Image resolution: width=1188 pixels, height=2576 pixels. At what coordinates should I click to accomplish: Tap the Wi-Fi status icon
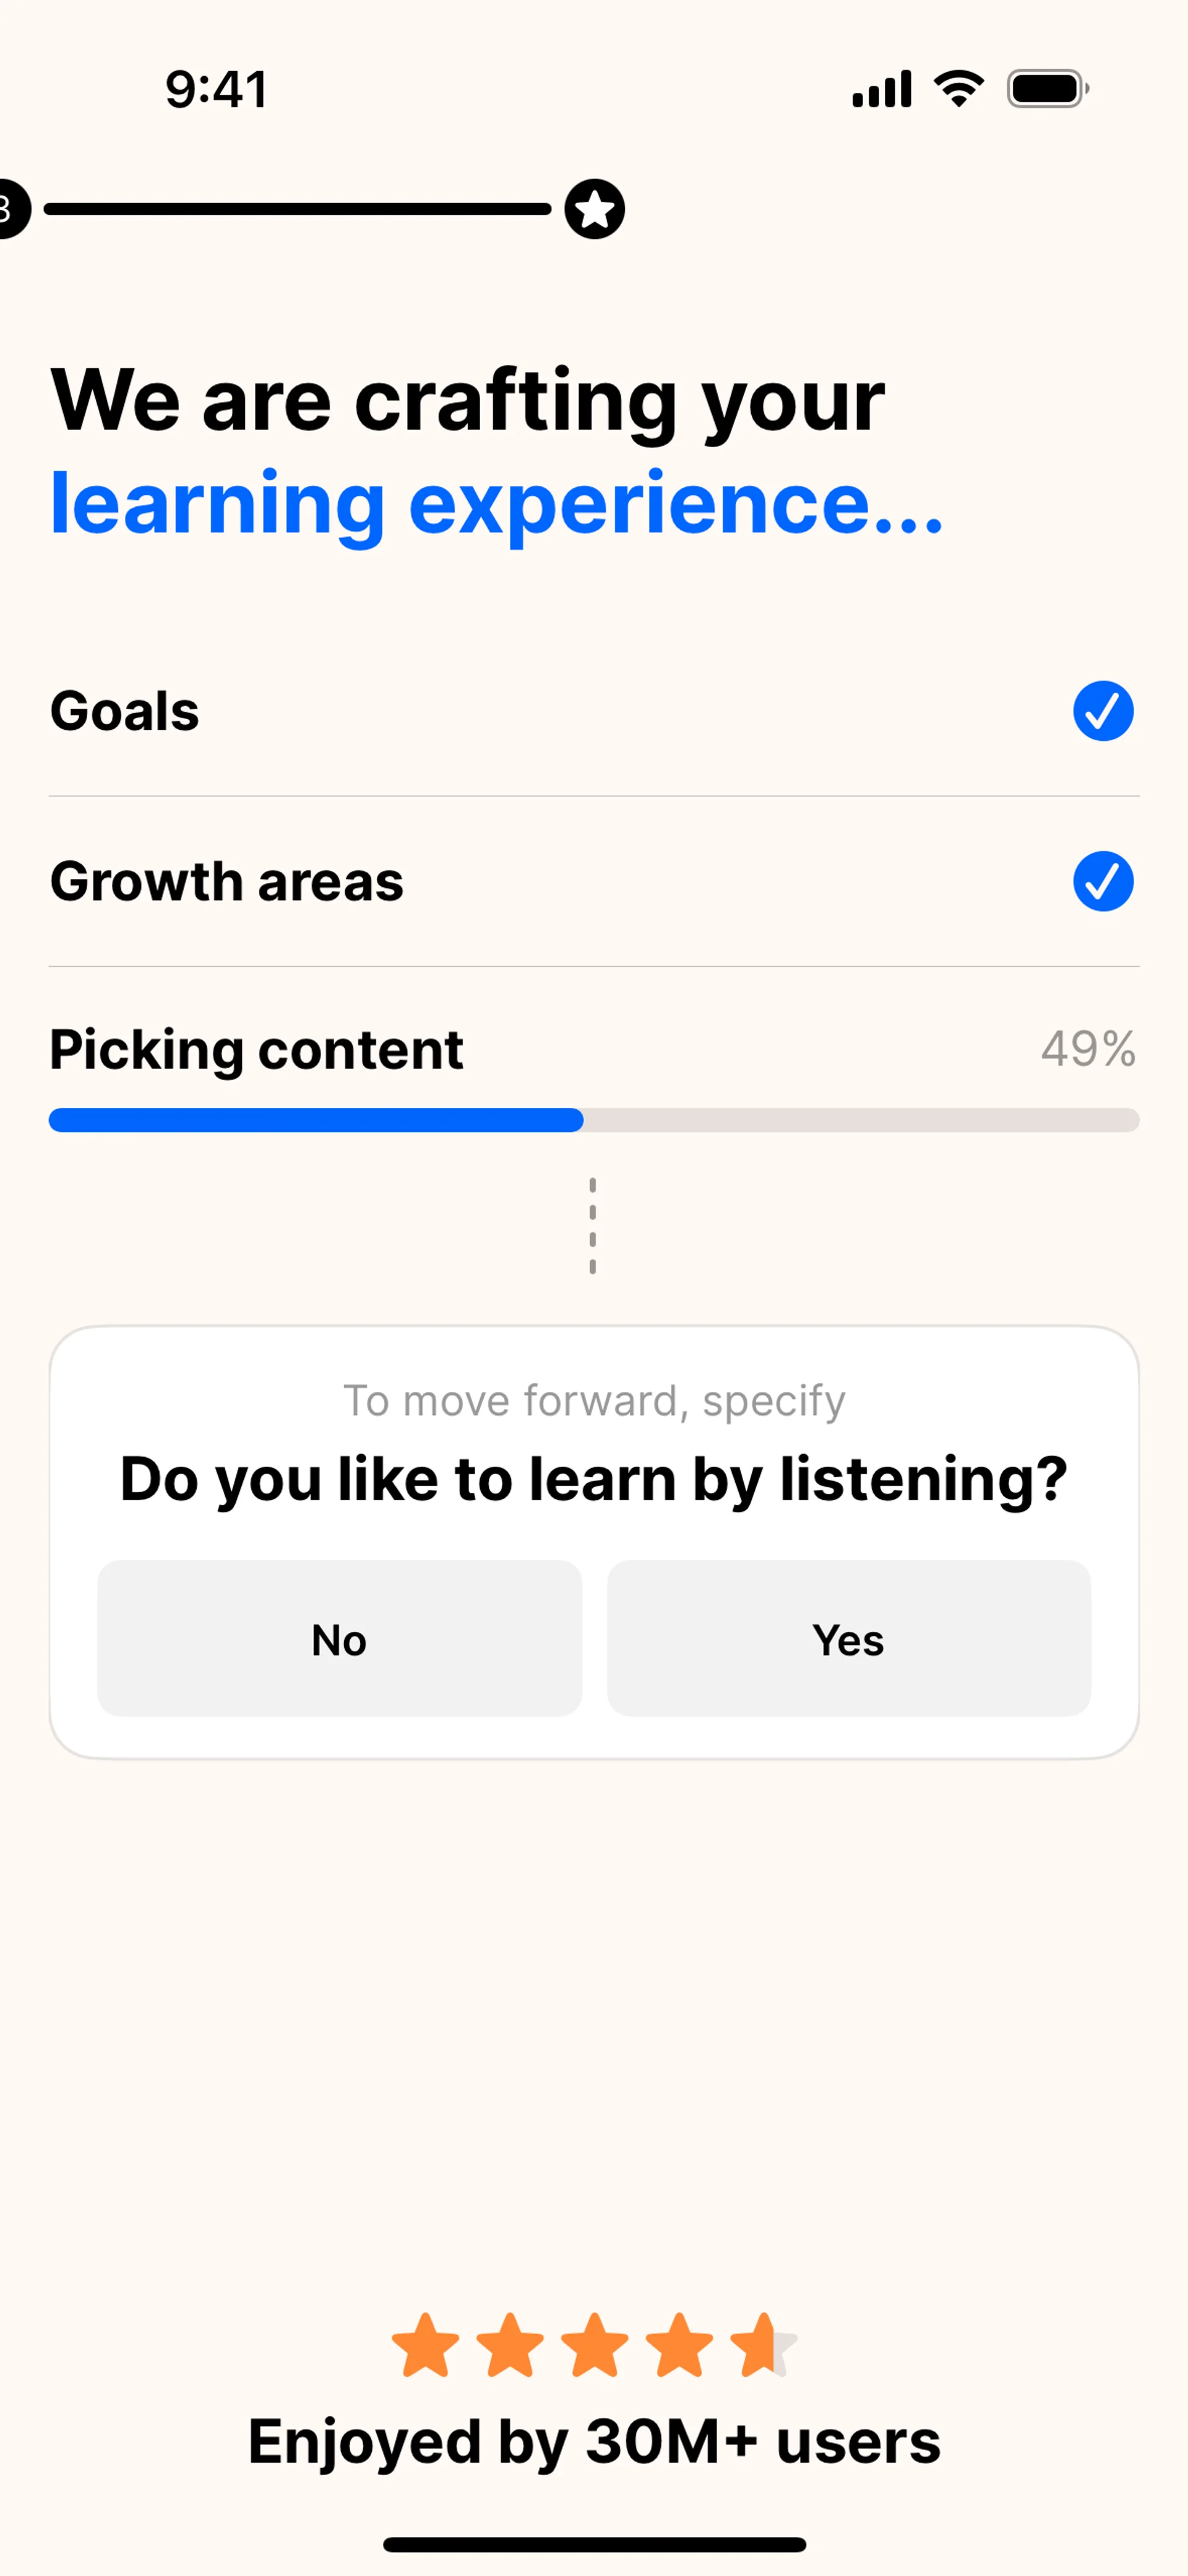point(958,89)
